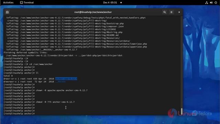Click the 'cd /var/www/anchor' command line
The width and height of the screenshot is (220, 124).
(x=28, y=64)
